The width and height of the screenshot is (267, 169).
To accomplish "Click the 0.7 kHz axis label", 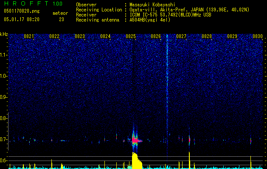I will tap(3, 139).
